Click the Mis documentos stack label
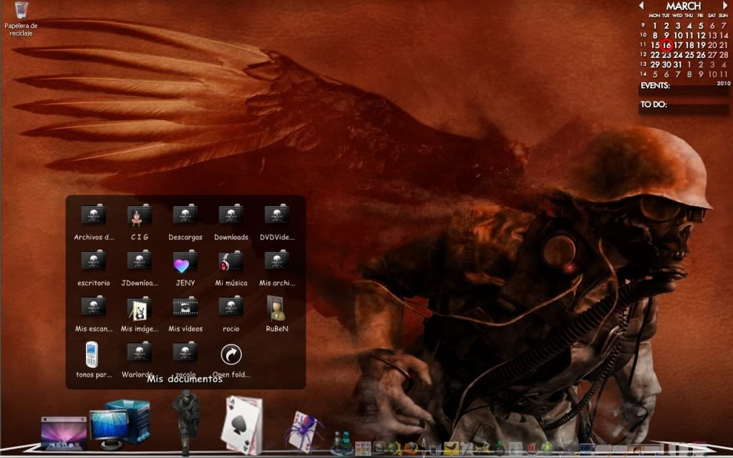Image resolution: width=733 pixels, height=458 pixels. click(185, 379)
